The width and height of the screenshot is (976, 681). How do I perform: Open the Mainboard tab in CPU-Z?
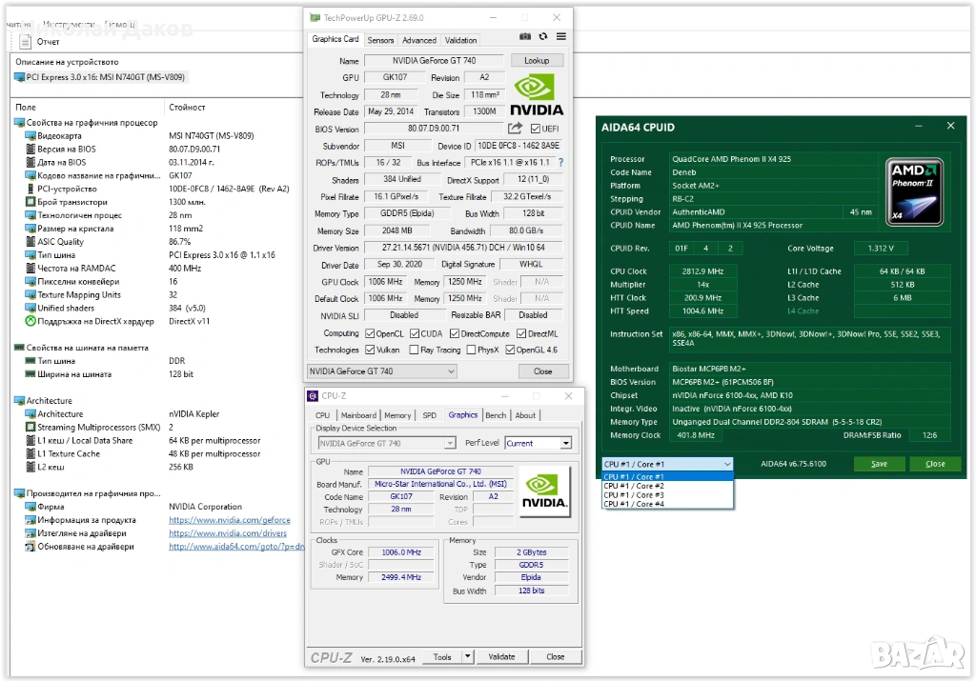coord(358,415)
